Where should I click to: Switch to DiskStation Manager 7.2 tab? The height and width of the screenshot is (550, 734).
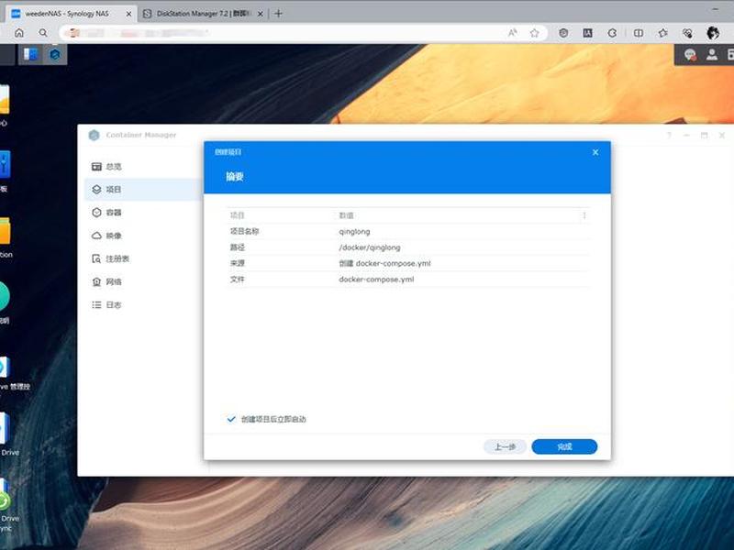tap(202, 14)
